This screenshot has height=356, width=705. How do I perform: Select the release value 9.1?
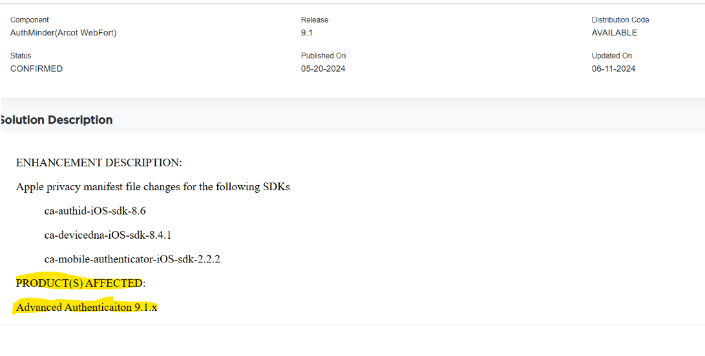point(307,33)
